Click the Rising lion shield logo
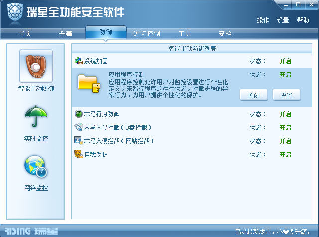Image resolution: width=319 pixels, height=237 pixels. 15,12
